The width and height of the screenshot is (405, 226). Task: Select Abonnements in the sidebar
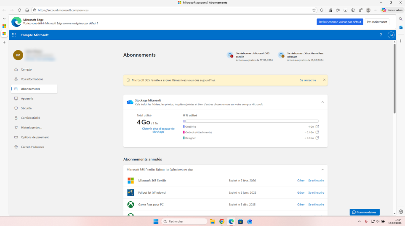coord(34,89)
